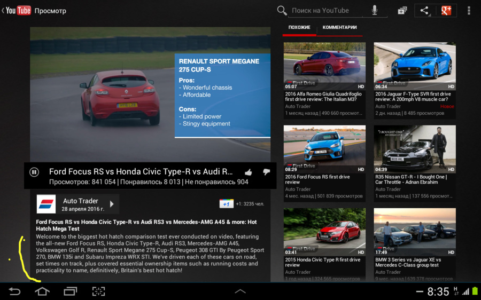Pause the playing video

coord(34,172)
